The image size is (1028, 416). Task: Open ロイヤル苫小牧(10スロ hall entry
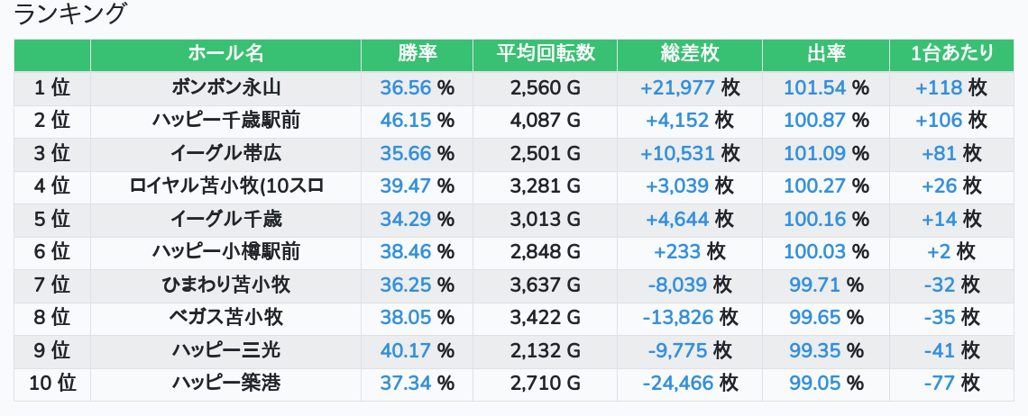coord(226,185)
